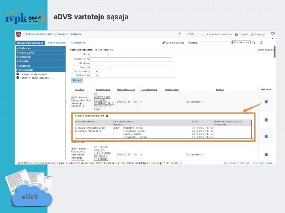Open the notifications icon showing 20

(x=190, y=34)
